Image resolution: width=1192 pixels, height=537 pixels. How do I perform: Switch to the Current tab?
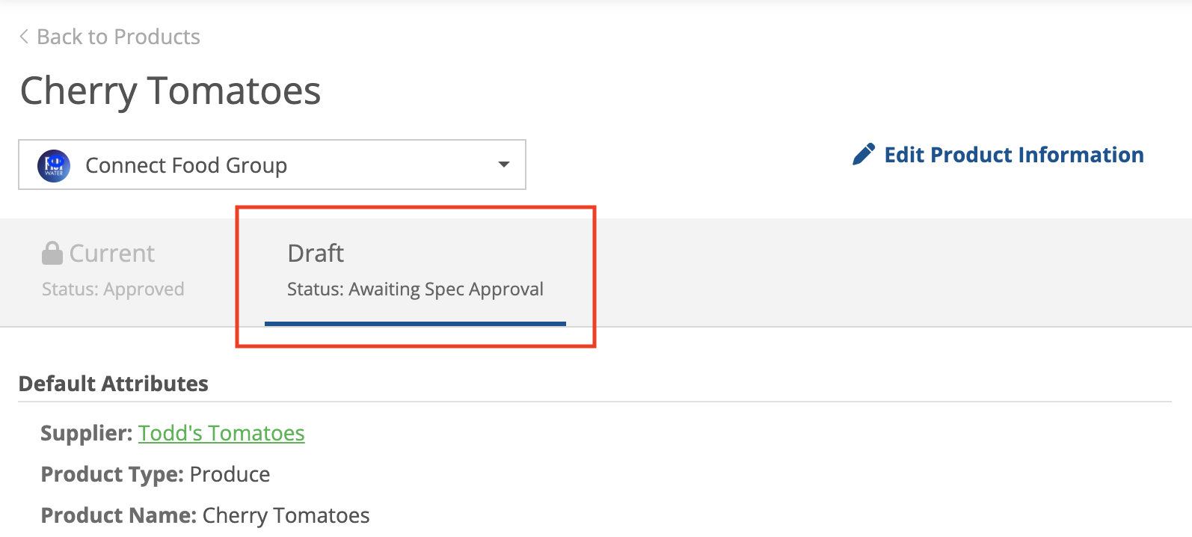112,254
